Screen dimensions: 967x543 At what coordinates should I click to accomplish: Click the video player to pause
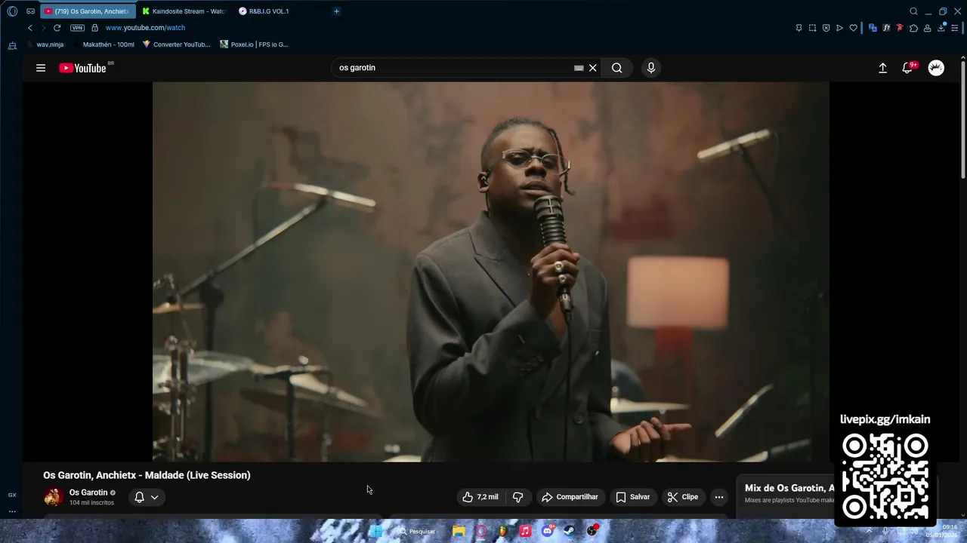(x=491, y=271)
